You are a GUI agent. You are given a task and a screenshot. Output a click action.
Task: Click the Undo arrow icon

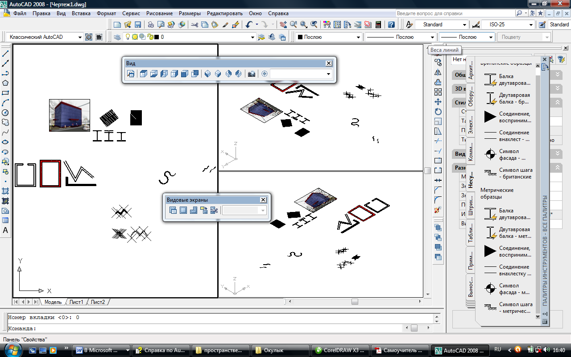click(249, 25)
